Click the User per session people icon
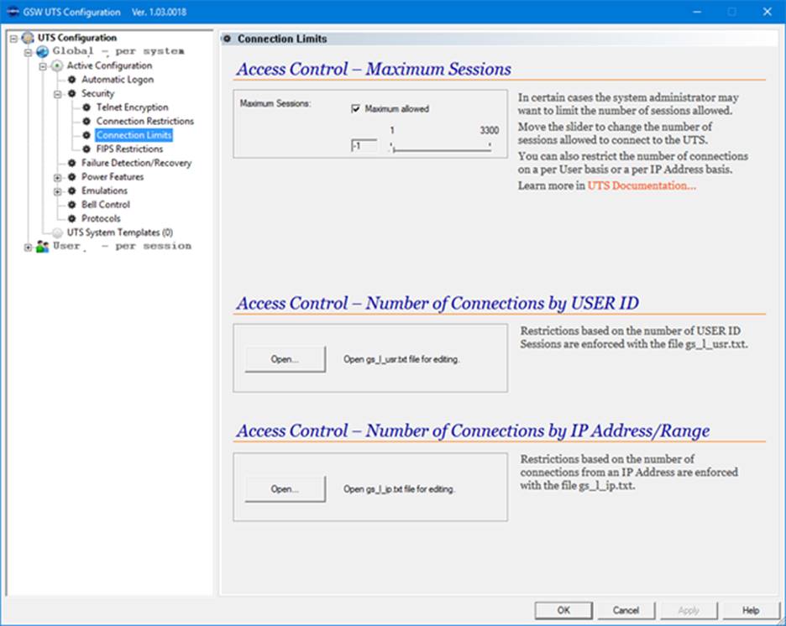 click(x=43, y=247)
